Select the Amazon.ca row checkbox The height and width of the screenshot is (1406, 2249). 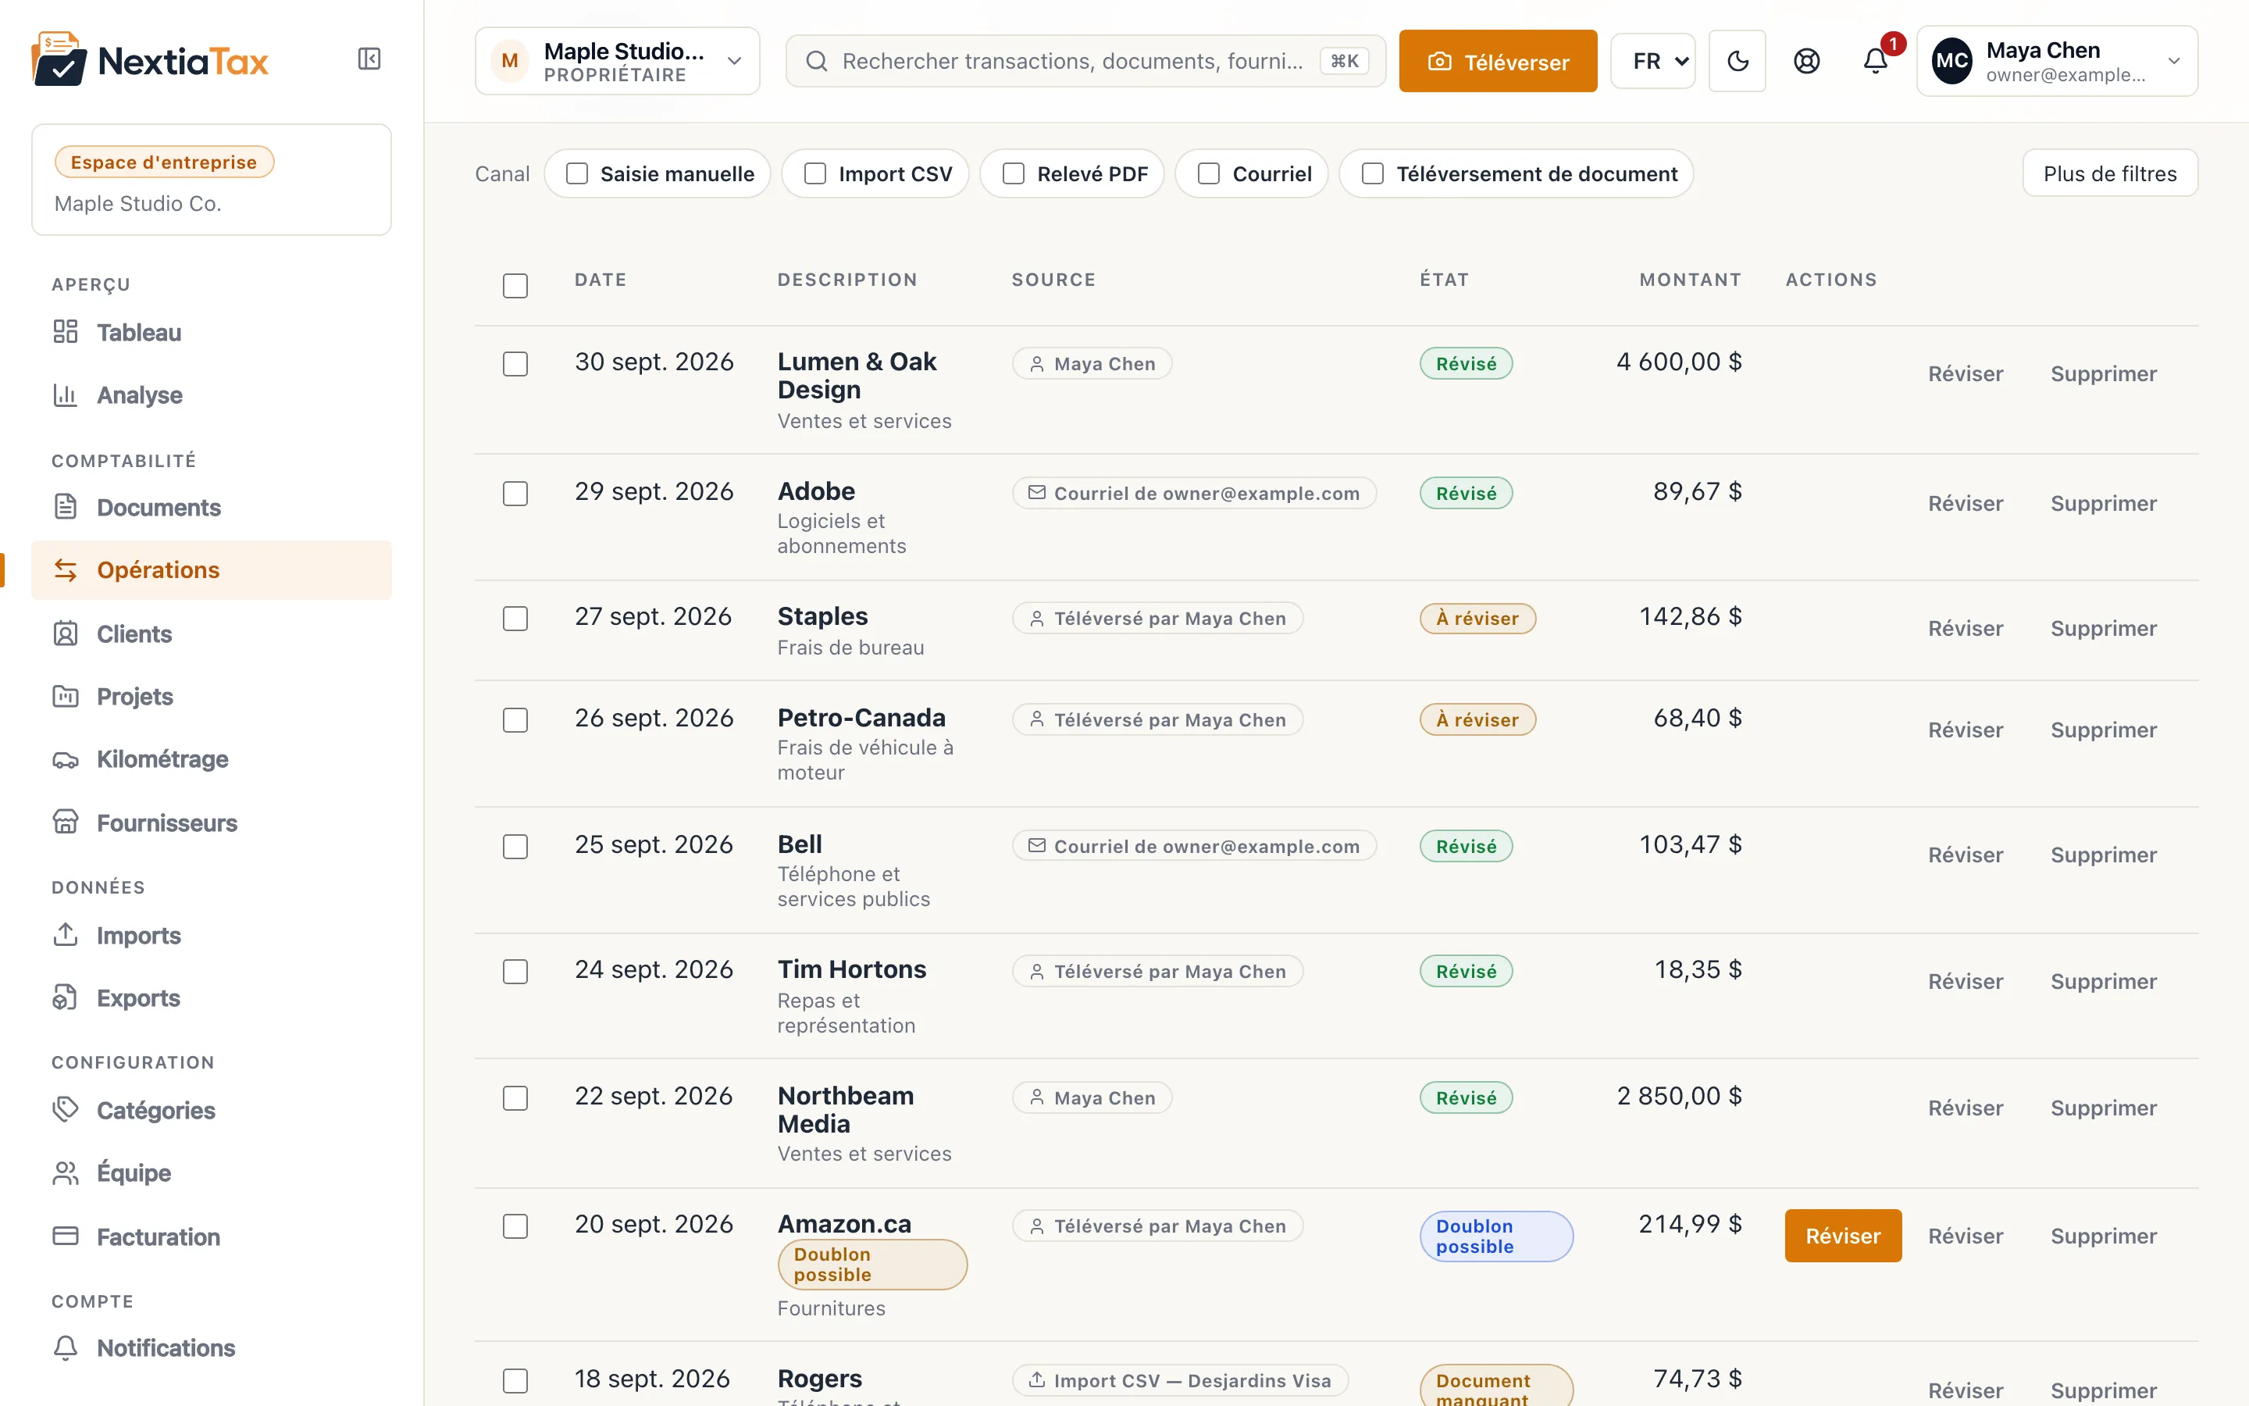(x=515, y=1226)
